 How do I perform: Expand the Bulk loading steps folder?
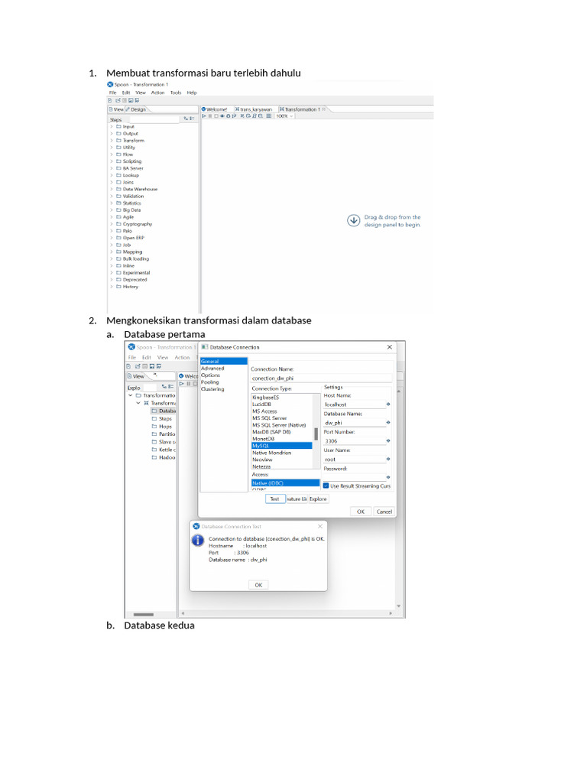(x=112, y=258)
